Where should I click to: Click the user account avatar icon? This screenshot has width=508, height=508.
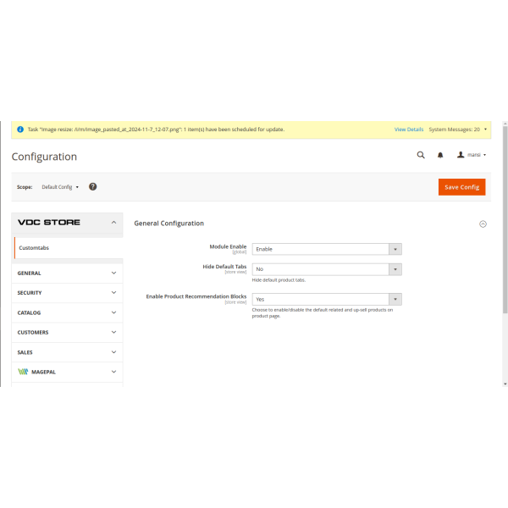[461, 155]
